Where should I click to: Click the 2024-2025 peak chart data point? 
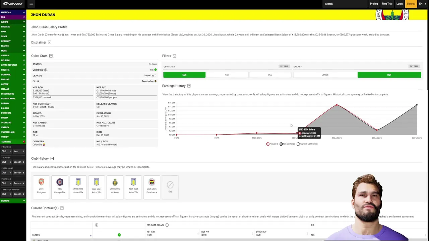(337, 105)
